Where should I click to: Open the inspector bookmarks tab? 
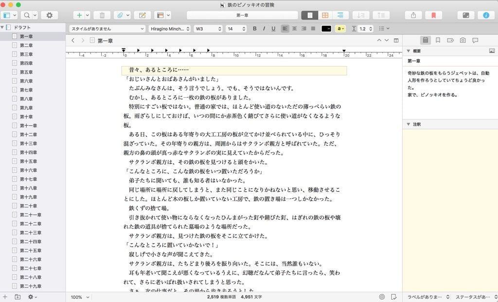coord(438,40)
